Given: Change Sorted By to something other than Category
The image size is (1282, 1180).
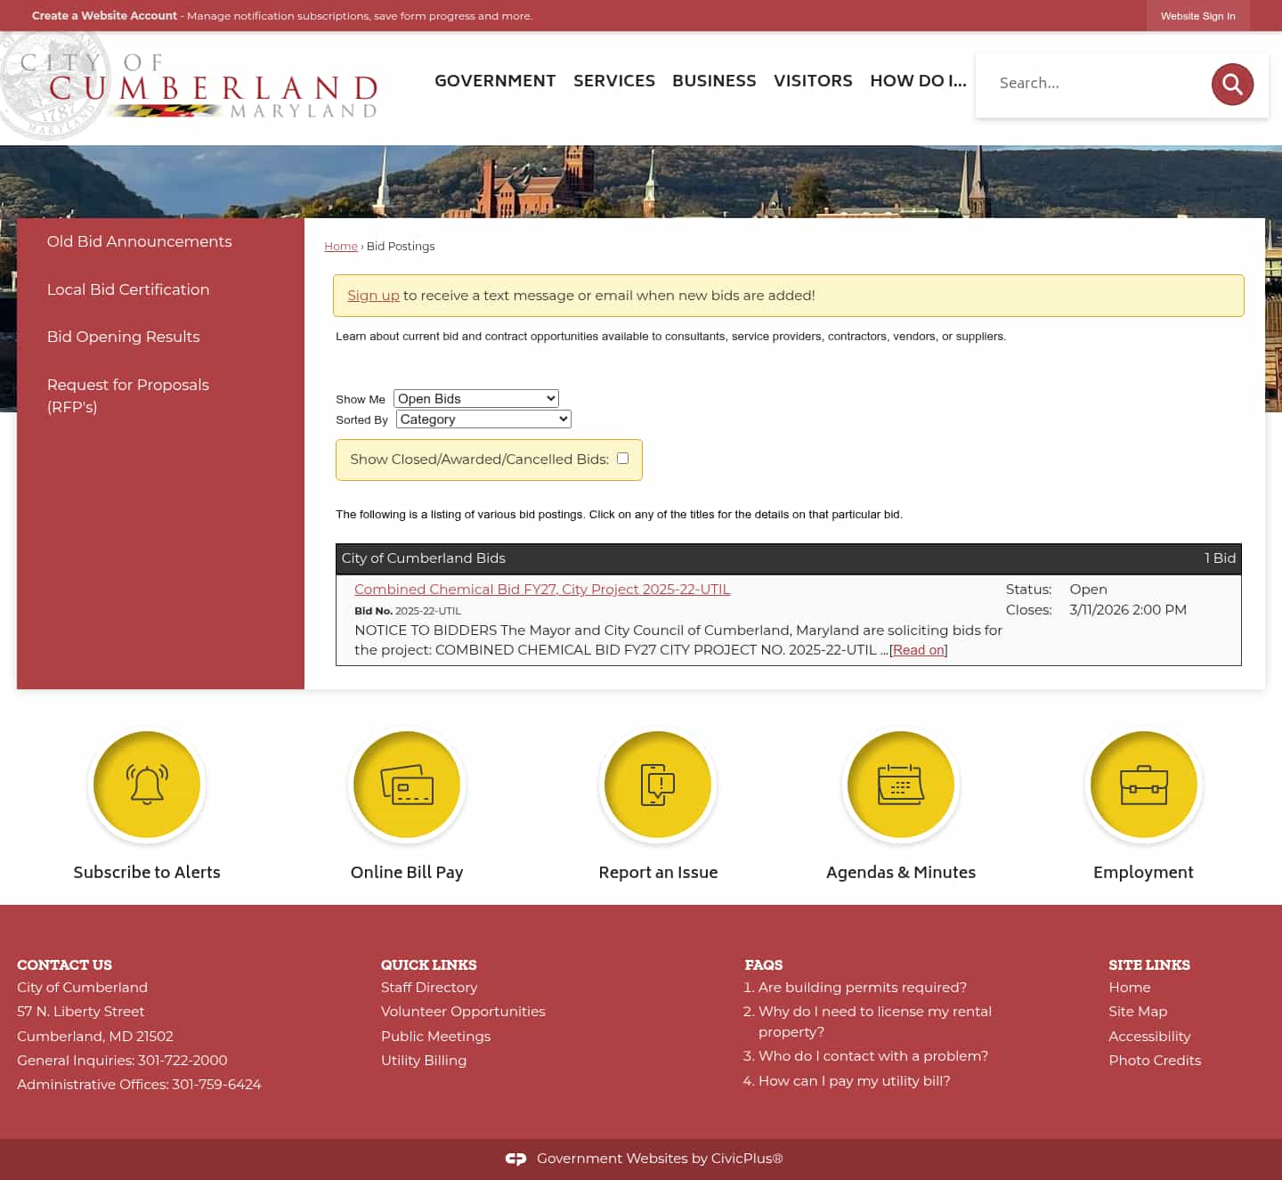Looking at the screenshot, I should pyautogui.click(x=483, y=419).
